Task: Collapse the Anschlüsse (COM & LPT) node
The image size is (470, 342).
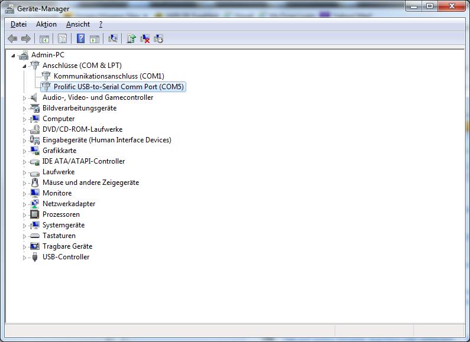Action: pyautogui.click(x=24, y=66)
